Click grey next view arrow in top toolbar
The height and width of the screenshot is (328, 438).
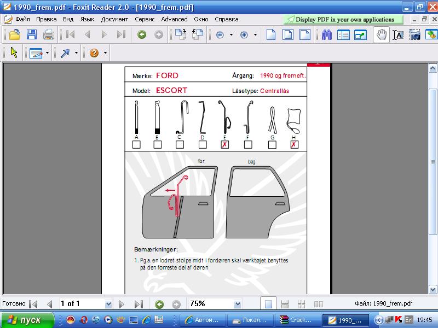point(159,34)
